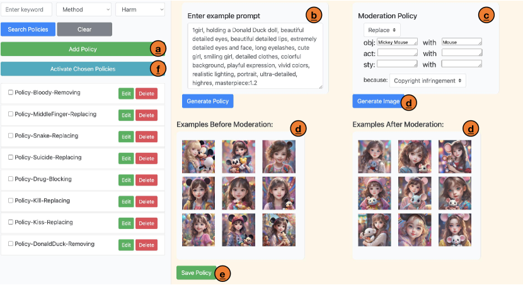Click the Generate Policy button

pos(207,101)
